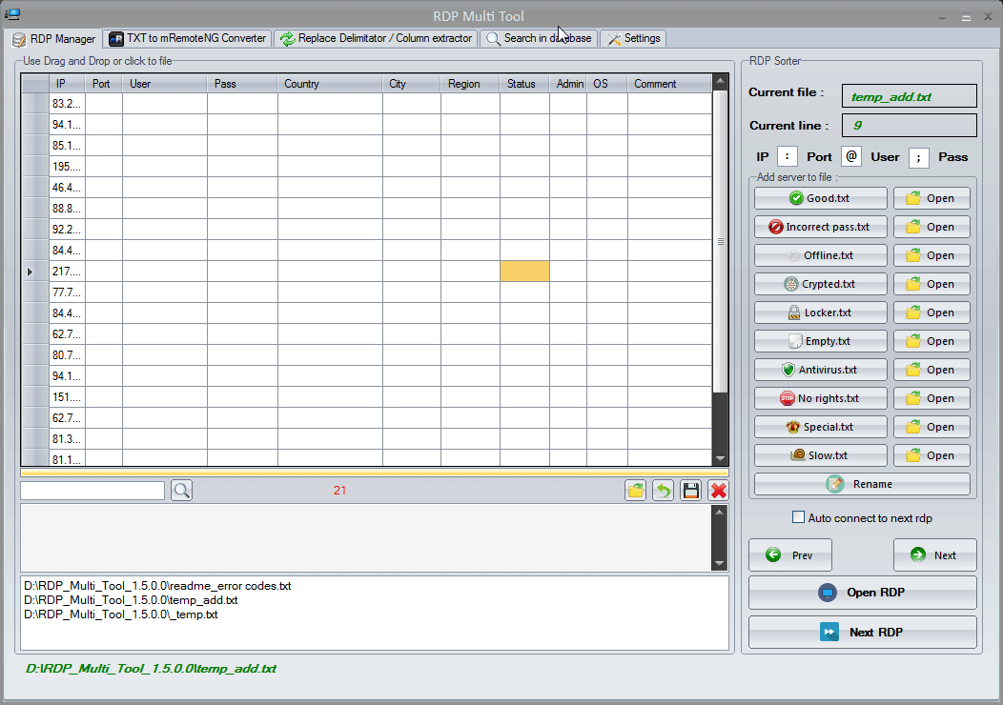Select the IP cell starting with 151
Image resolution: width=1003 pixels, height=705 pixels.
[67, 397]
